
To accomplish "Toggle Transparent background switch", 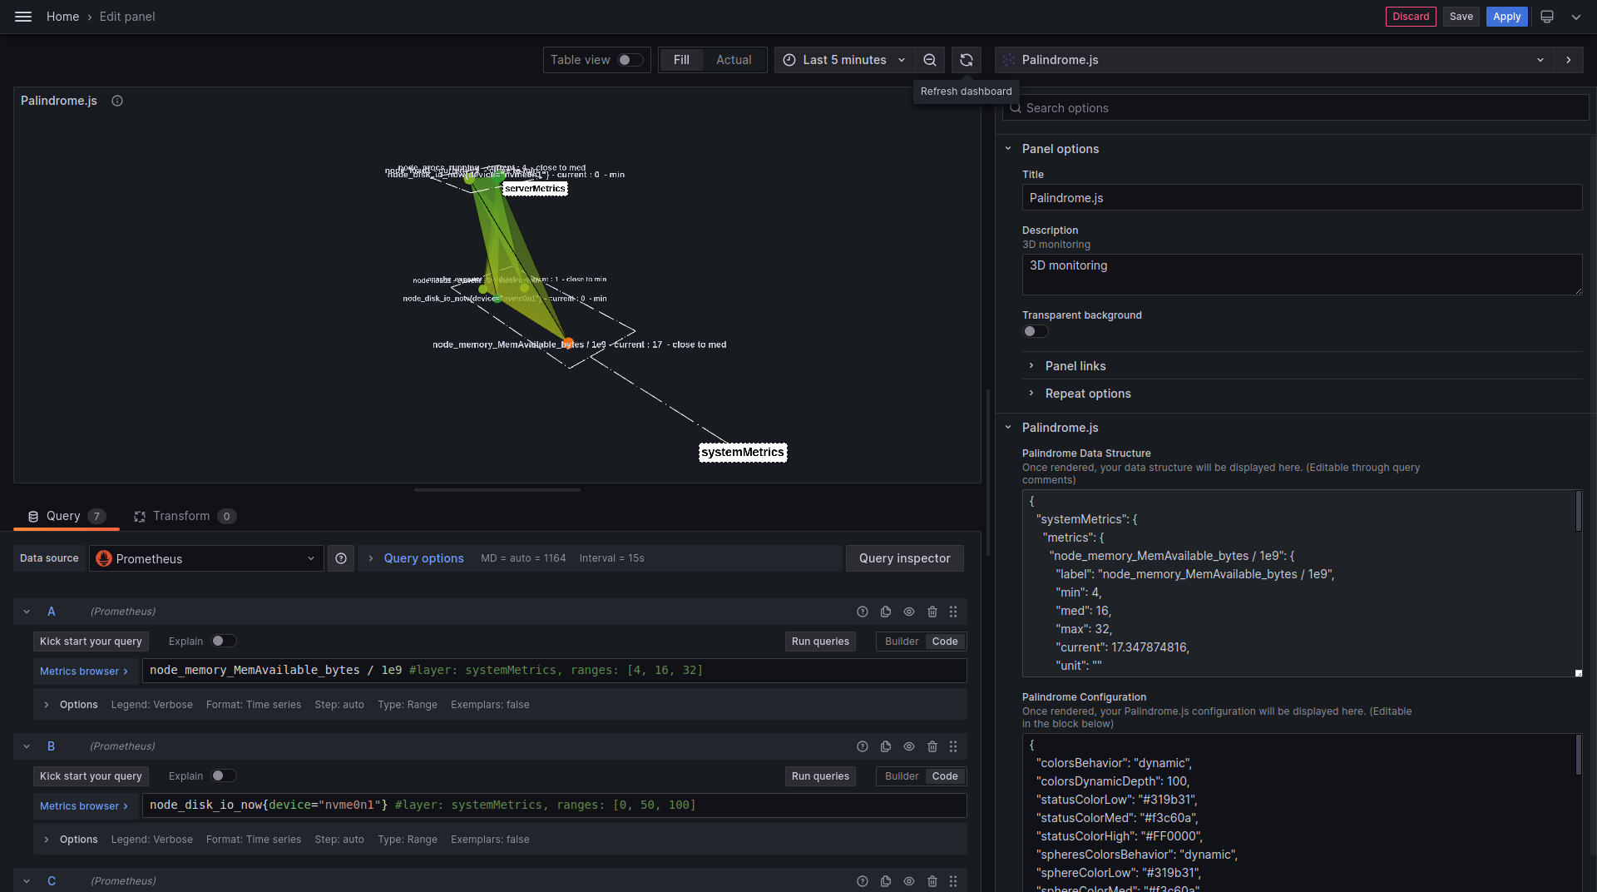I will 1036,331.
